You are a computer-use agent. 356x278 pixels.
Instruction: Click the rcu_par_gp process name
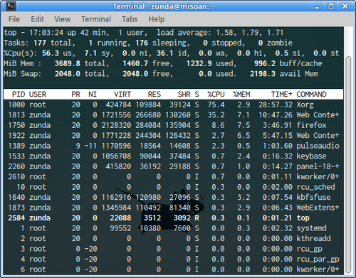point(318,259)
